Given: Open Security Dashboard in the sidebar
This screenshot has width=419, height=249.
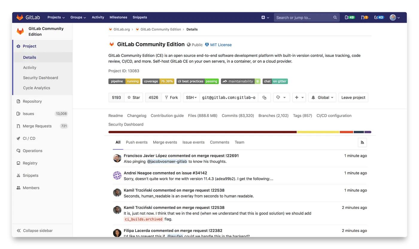Looking at the screenshot, I should [x=40, y=78].
